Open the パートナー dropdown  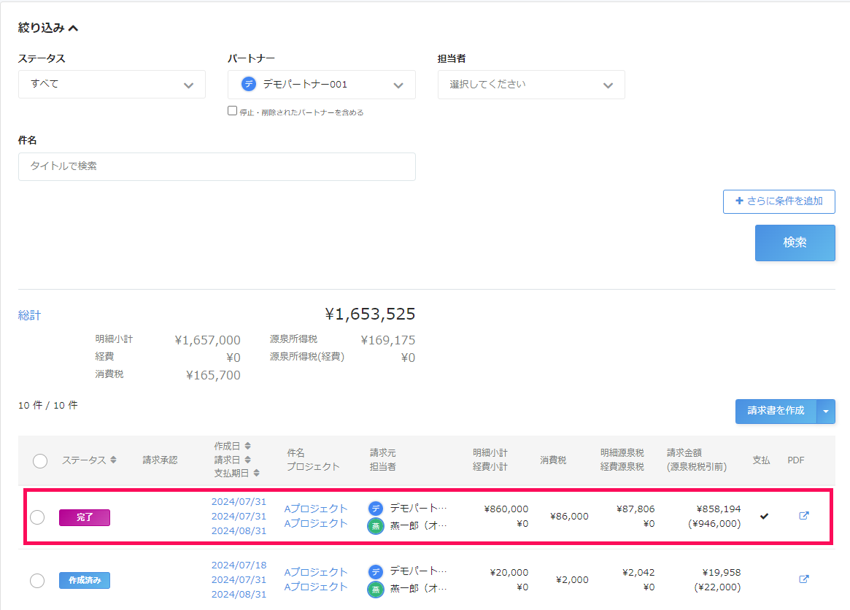[322, 85]
